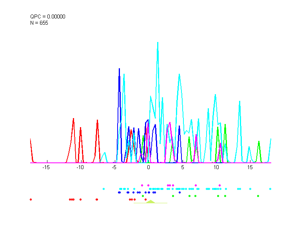Click the red peak near -11

click(x=73, y=119)
